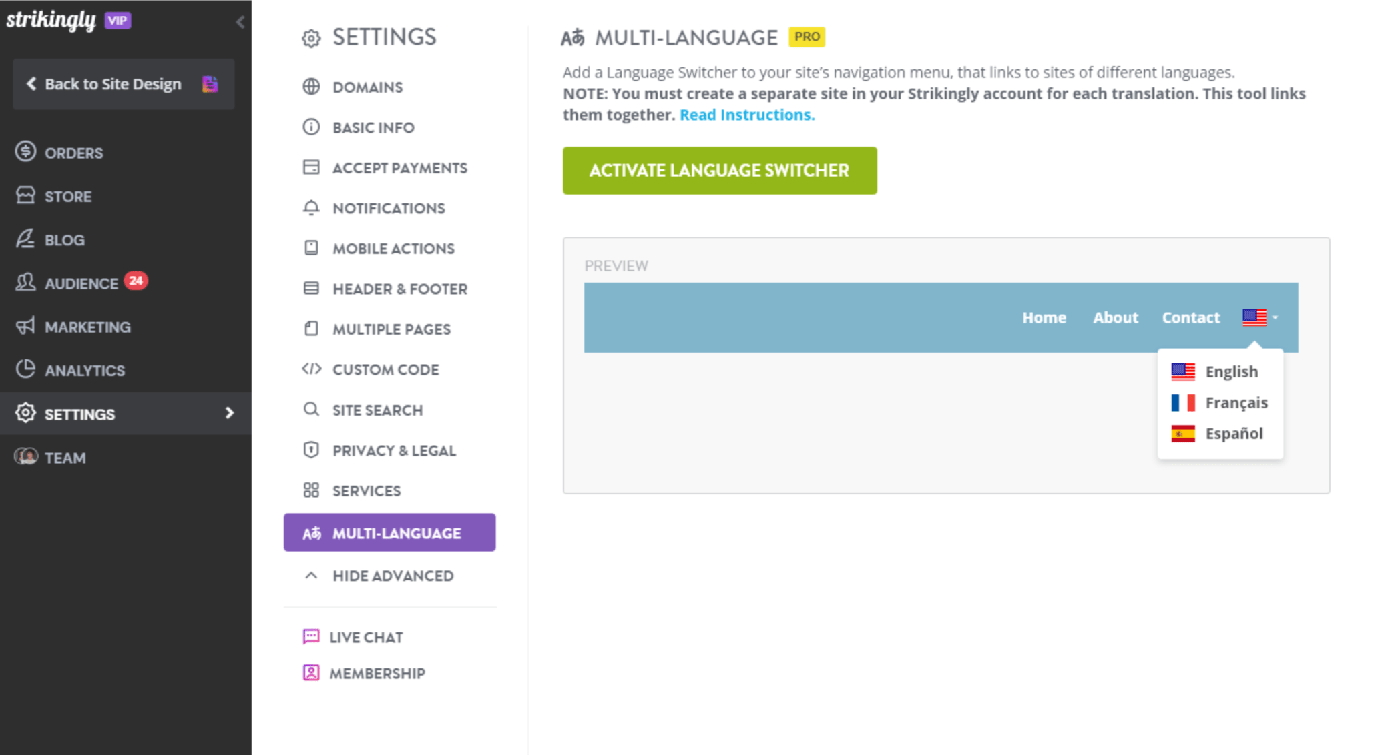Click the Live Chat bubble icon

pos(310,636)
